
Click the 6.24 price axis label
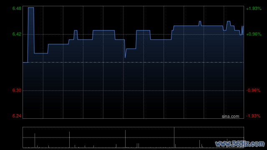[x=17, y=116]
